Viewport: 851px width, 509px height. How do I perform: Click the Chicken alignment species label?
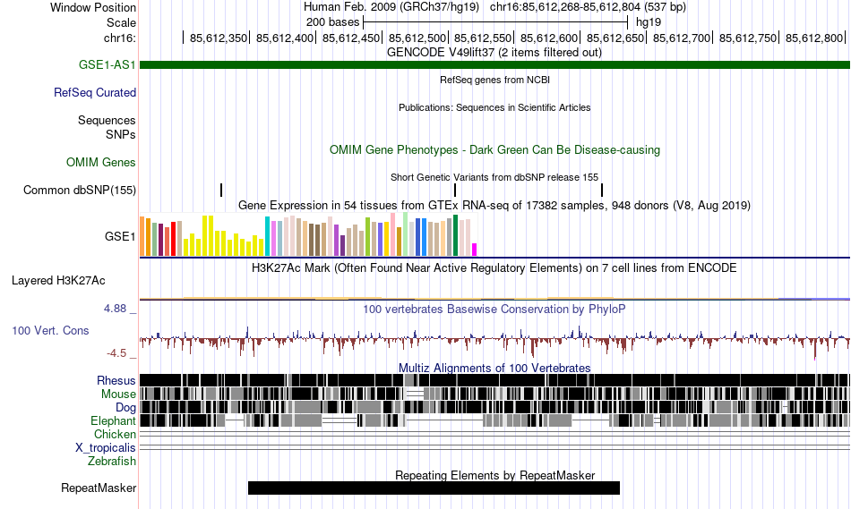click(115, 434)
